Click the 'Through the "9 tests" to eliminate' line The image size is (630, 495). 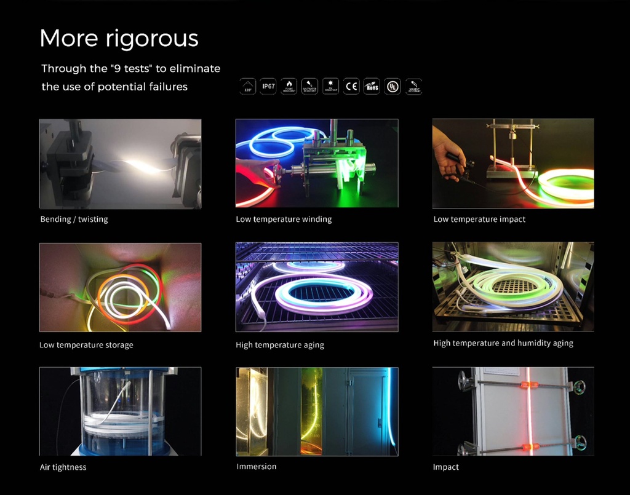[x=131, y=68]
